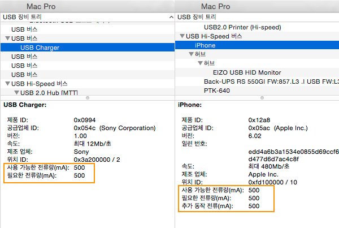Collapse the USB 2.0 Hub [MTT] node

[x=15, y=92]
